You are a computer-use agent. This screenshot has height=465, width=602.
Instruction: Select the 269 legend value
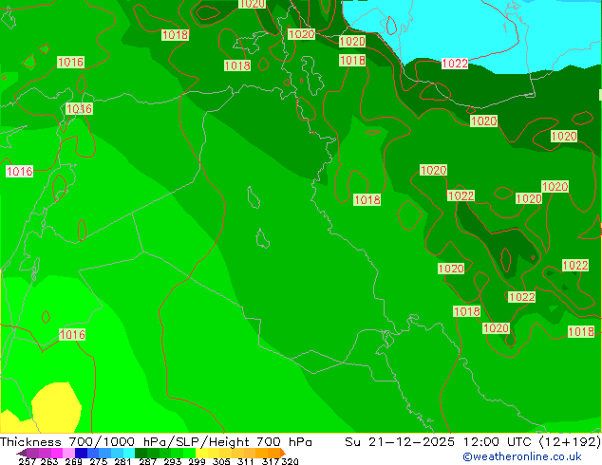(73, 461)
